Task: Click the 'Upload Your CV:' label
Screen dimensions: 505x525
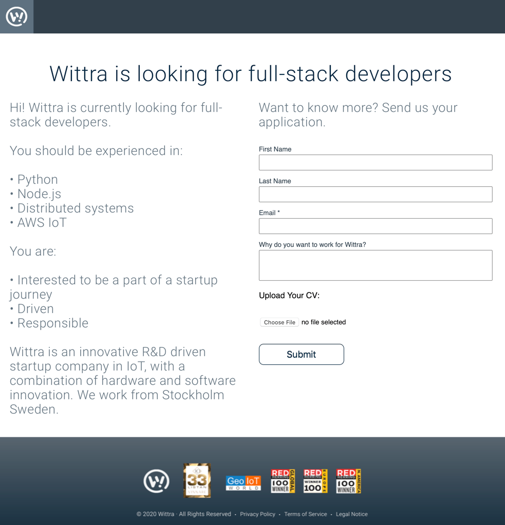Action: [x=289, y=295]
